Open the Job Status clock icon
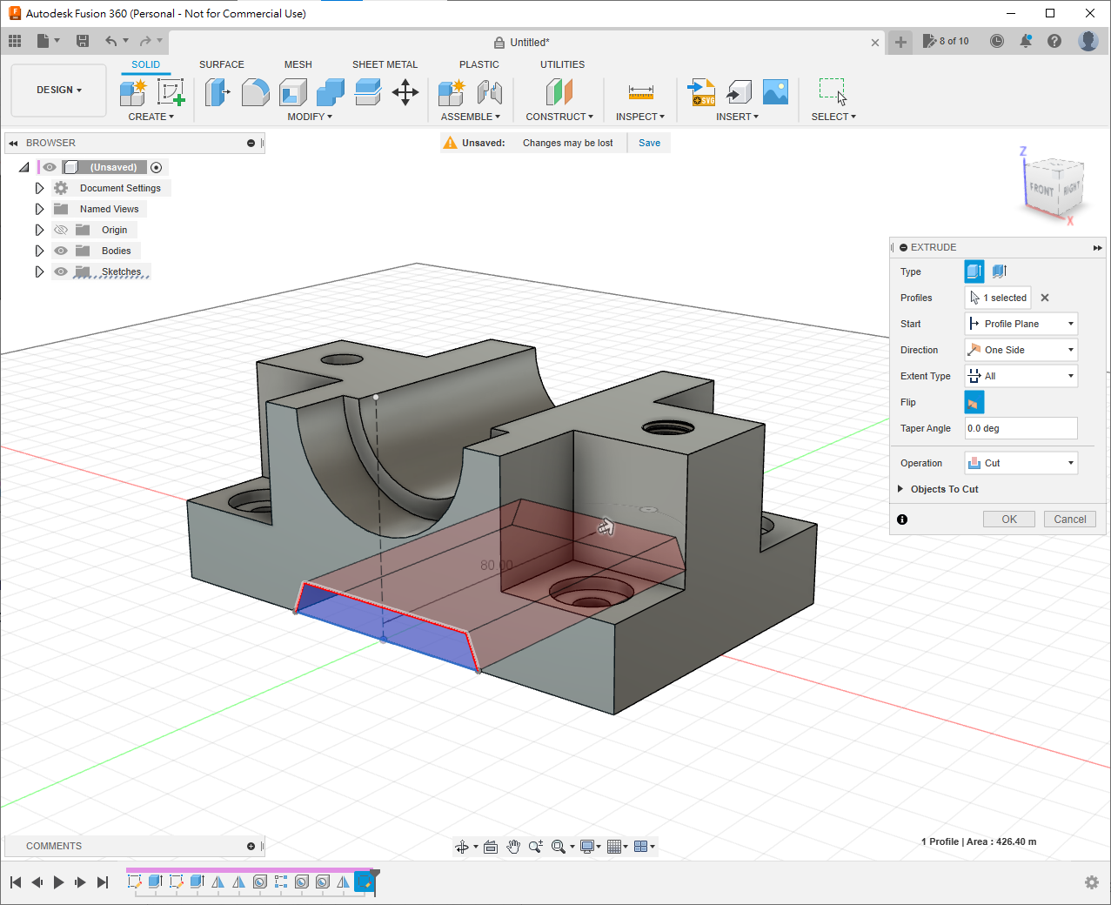The image size is (1111, 905). (997, 41)
